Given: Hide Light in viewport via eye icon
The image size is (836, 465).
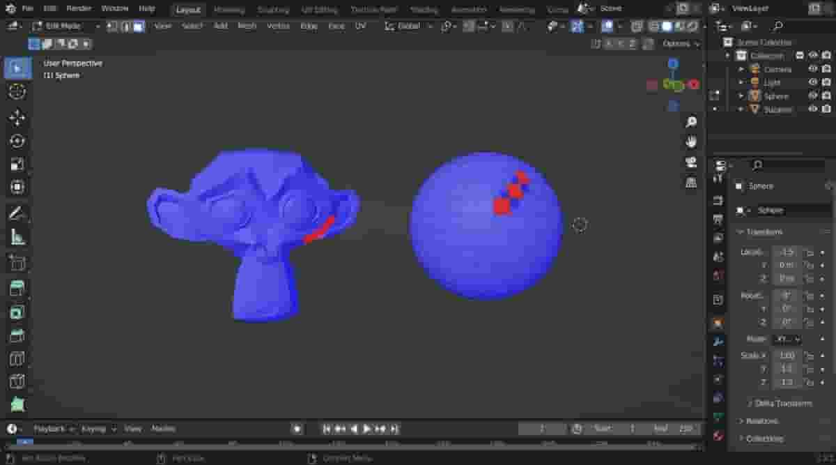Looking at the screenshot, I should (x=812, y=82).
